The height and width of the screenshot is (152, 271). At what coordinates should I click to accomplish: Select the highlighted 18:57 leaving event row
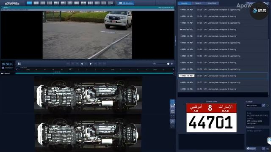coord(223,76)
